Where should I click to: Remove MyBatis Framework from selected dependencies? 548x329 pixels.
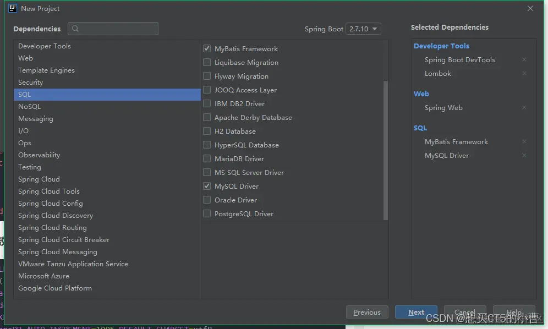[524, 141]
